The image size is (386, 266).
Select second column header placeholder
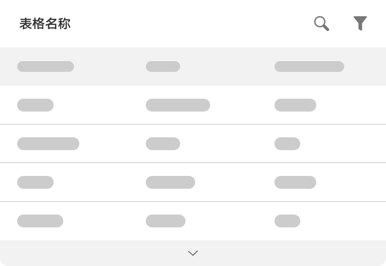[163, 66]
